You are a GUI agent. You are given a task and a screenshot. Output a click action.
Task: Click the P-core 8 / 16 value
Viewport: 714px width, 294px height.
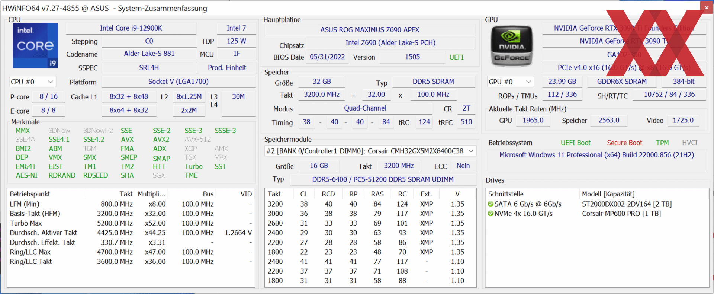[49, 96]
